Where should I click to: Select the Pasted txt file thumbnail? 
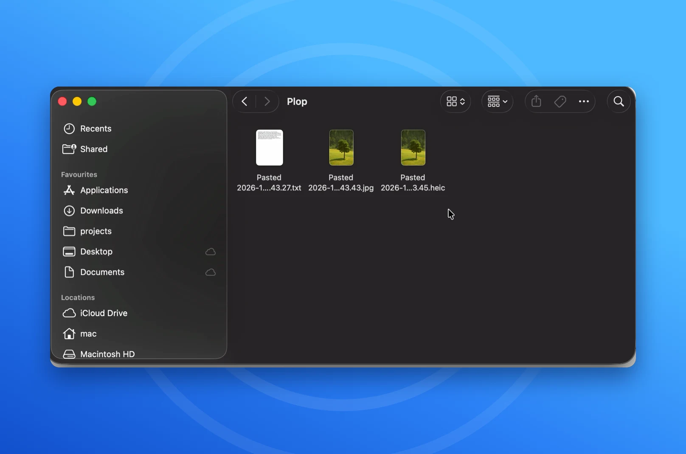click(x=270, y=148)
